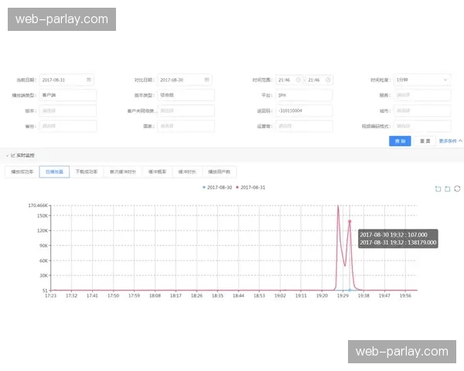This screenshot has height=371, width=464.
Task: Open the 时间粒度 dropdown
Action: point(422,80)
